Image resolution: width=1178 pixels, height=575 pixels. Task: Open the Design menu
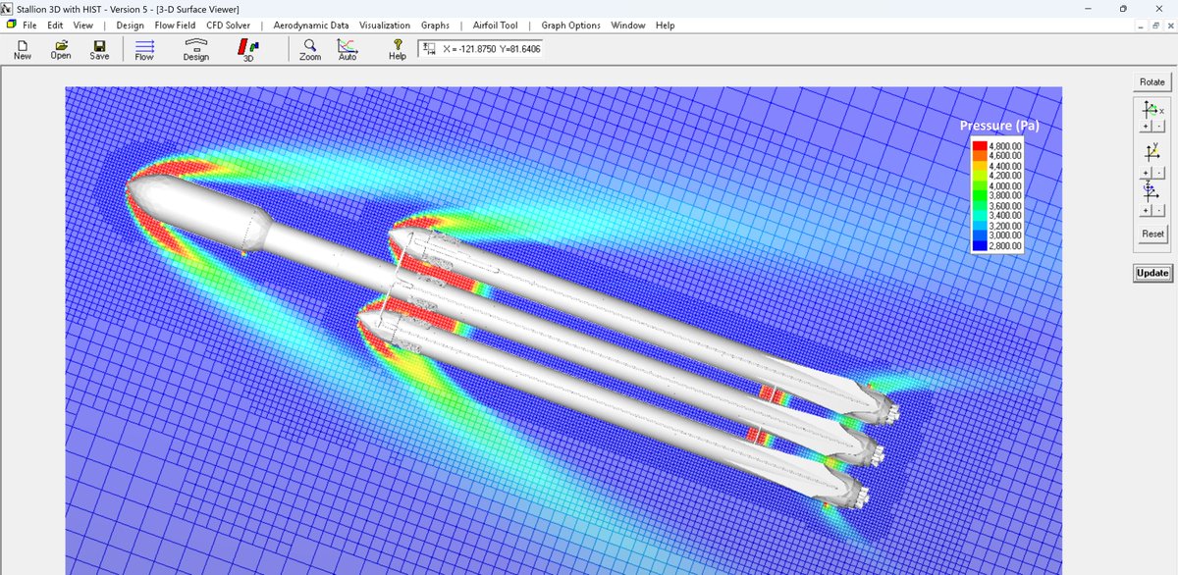point(130,25)
